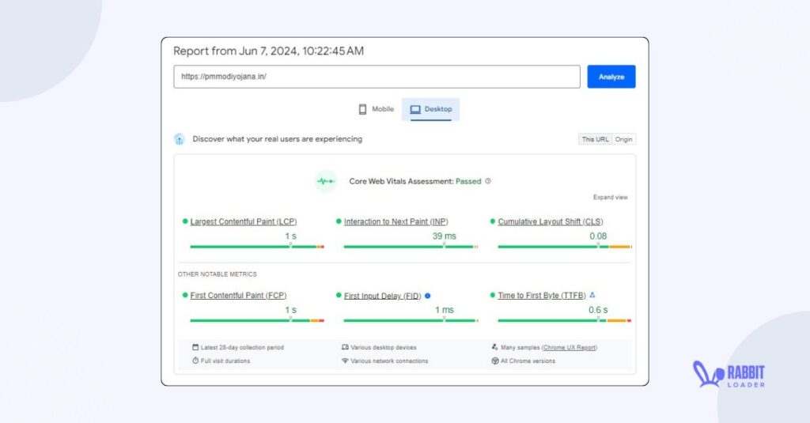Image resolution: width=810 pixels, height=423 pixels.
Task: Click the INP value 39 ms
Action: pyautogui.click(x=445, y=236)
